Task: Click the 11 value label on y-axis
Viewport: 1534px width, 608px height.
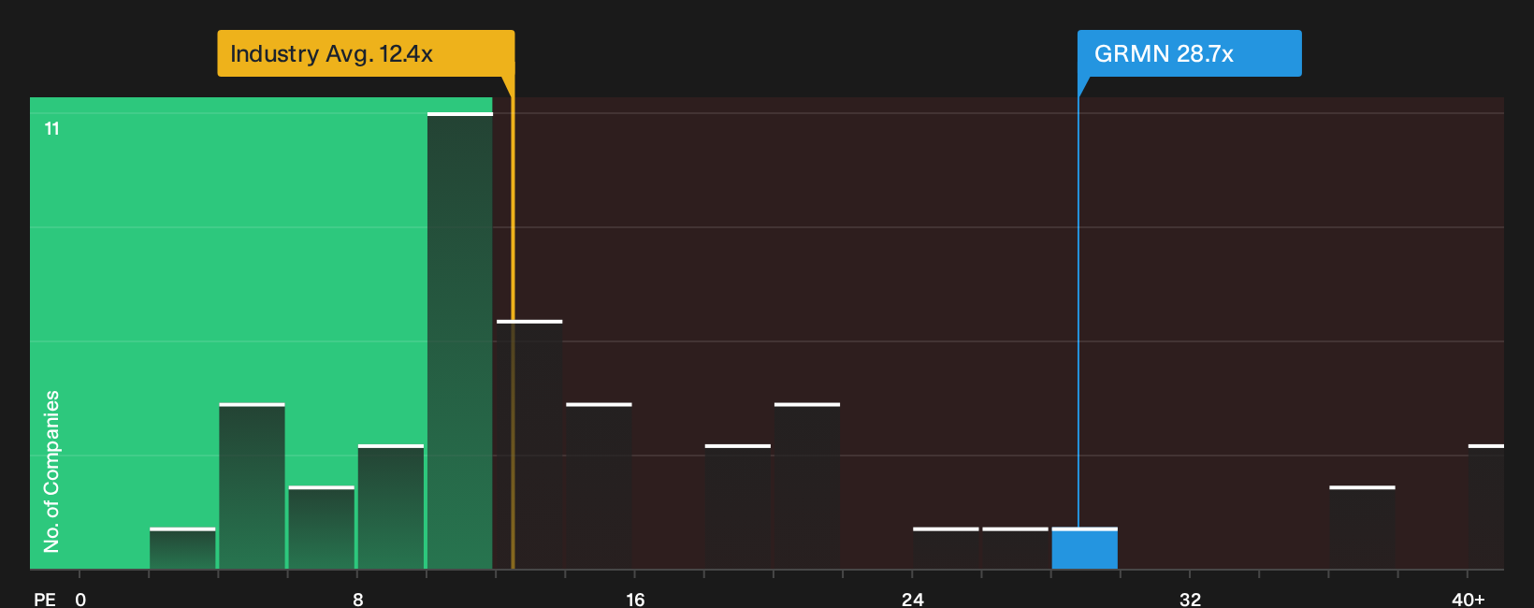Action: pos(52,128)
